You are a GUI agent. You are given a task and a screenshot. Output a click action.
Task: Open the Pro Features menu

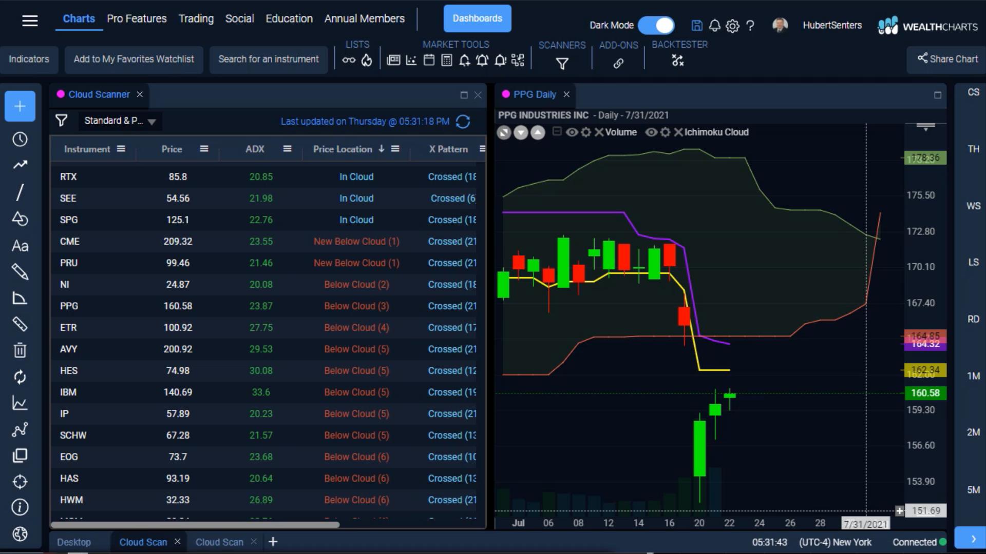[x=137, y=18]
